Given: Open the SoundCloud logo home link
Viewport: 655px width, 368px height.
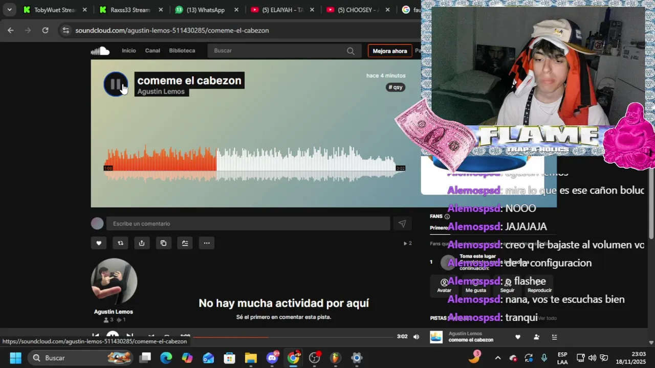Looking at the screenshot, I should pos(100,51).
